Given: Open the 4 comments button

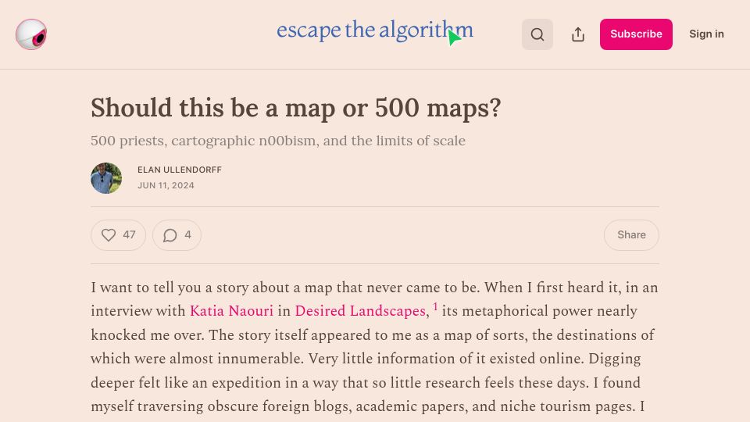Looking at the screenshot, I should [x=177, y=235].
